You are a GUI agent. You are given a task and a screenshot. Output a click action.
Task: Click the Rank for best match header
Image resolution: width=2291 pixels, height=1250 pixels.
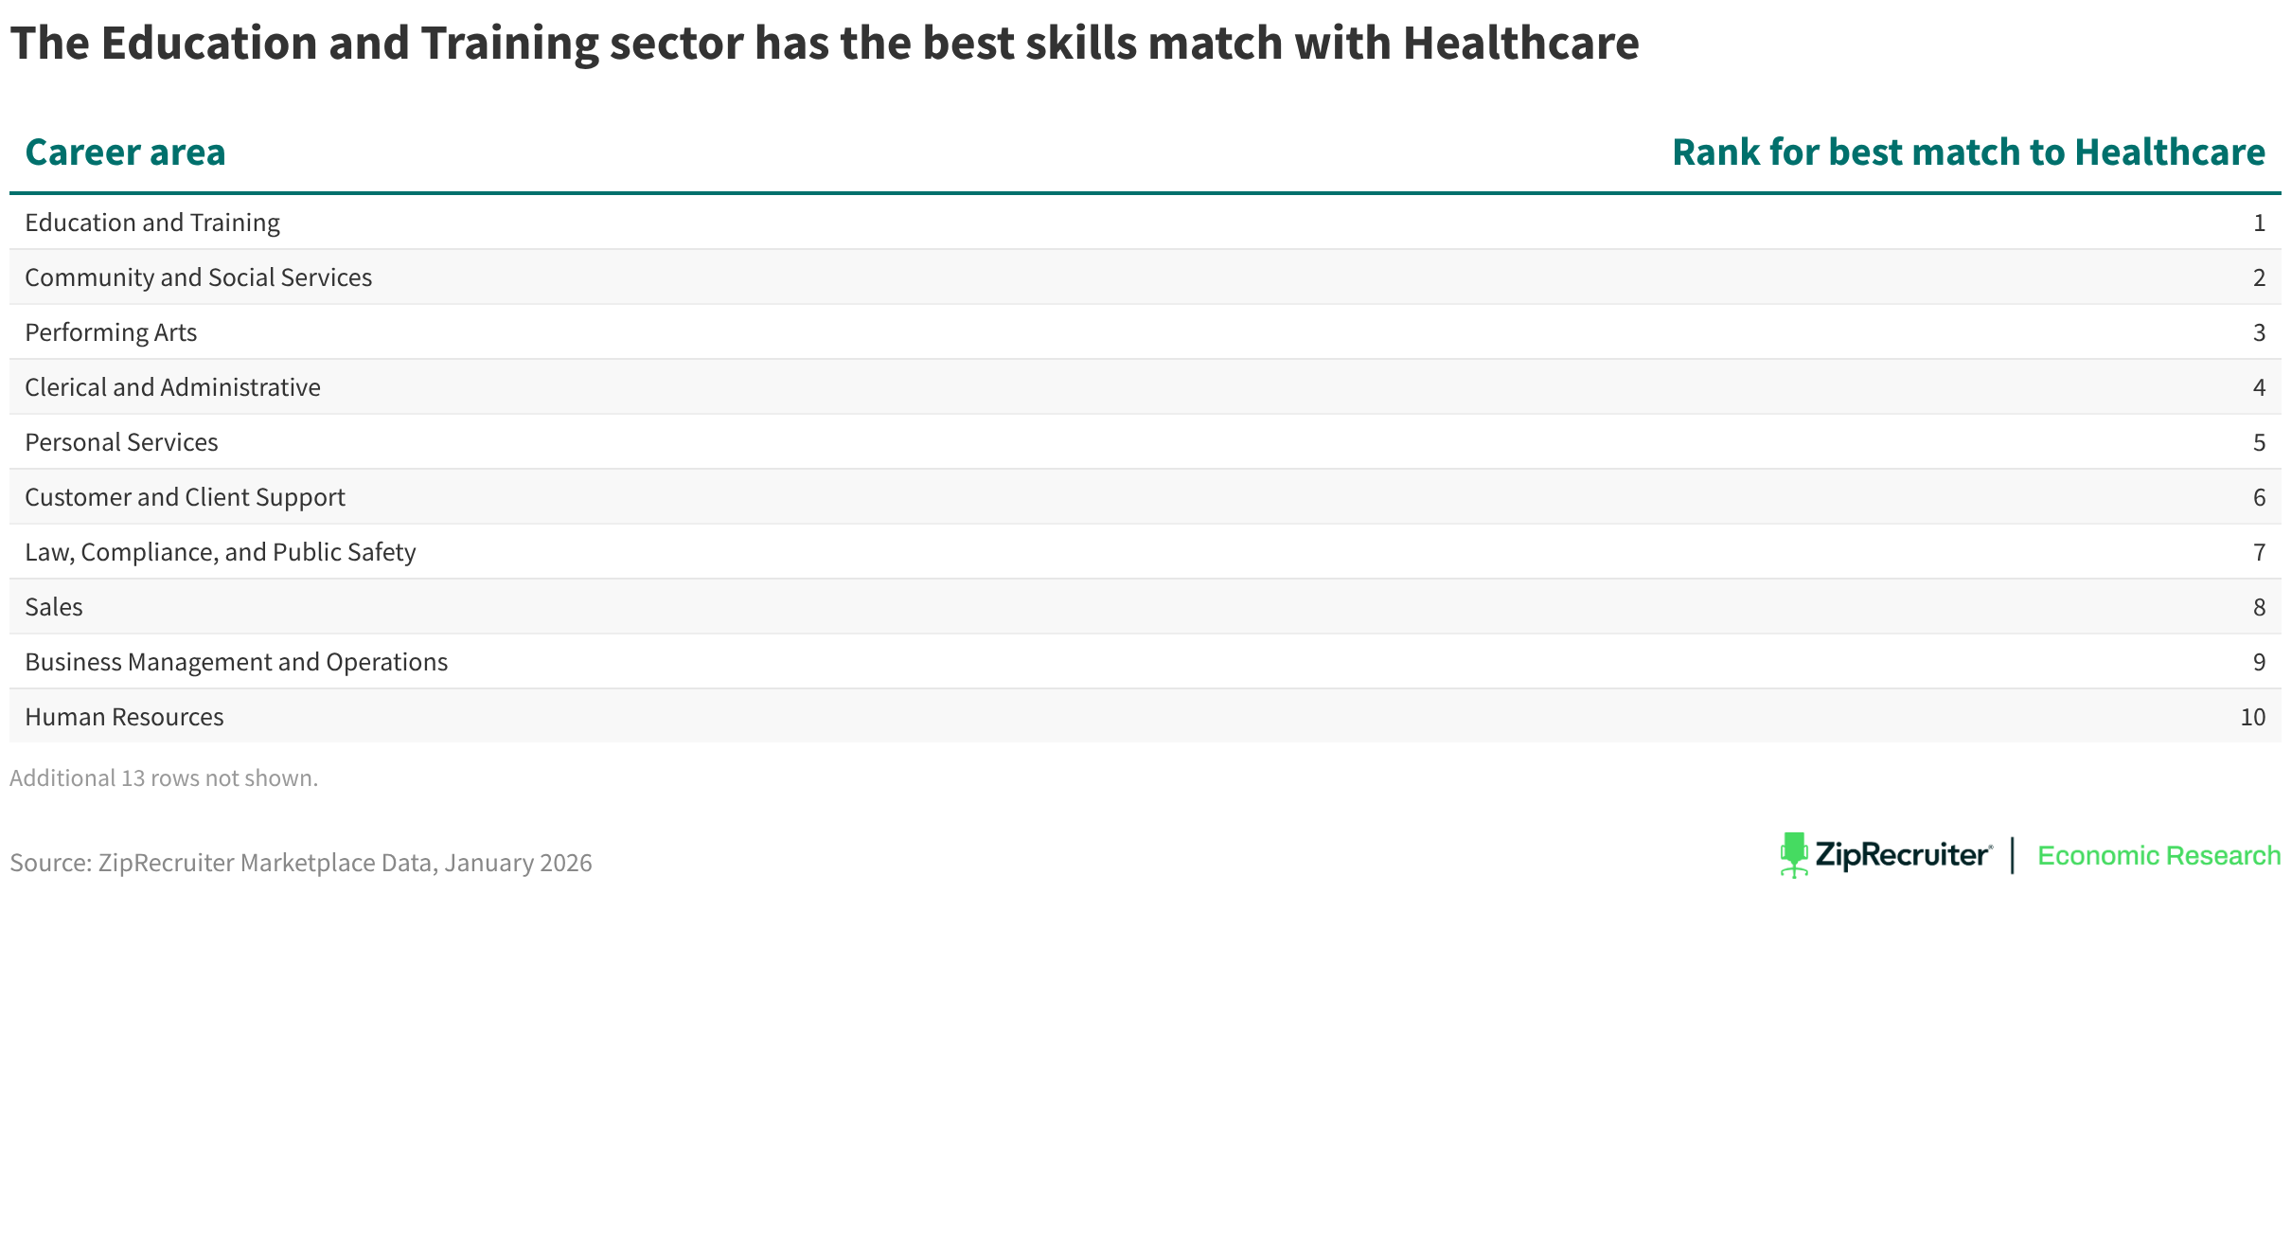(1968, 152)
